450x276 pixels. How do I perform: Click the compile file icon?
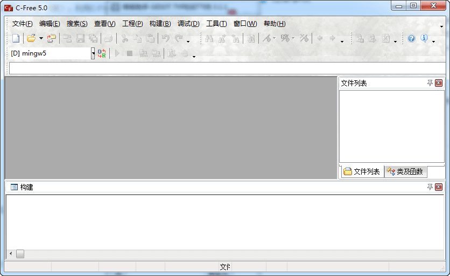click(143, 53)
